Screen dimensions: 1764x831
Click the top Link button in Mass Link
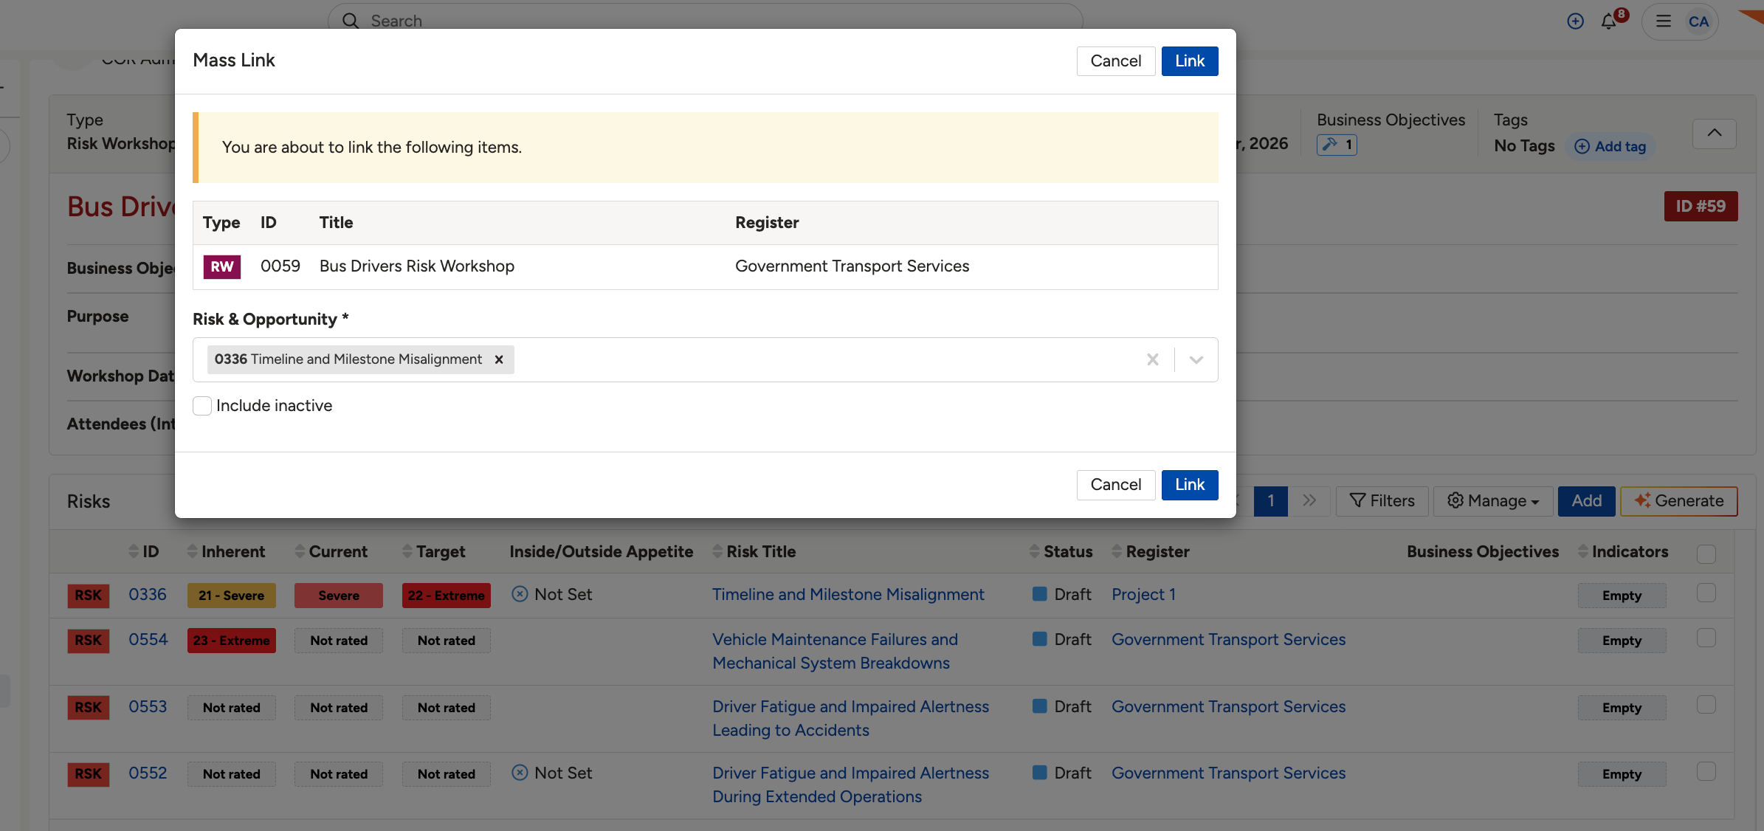pyautogui.click(x=1190, y=61)
